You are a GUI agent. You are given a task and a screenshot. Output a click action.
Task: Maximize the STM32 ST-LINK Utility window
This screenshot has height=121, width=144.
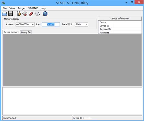coord(132,2)
